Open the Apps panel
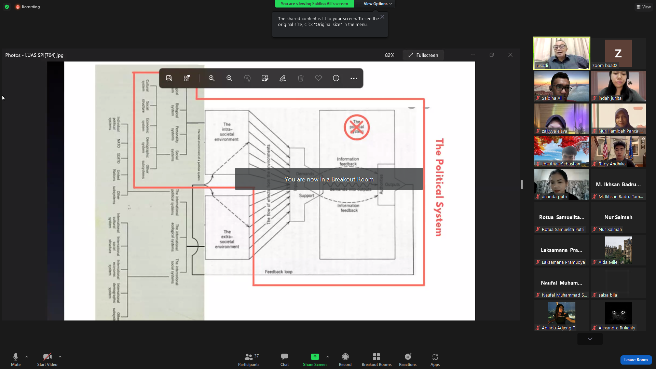This screenshot has height=369, width=656. click(435, 359)
